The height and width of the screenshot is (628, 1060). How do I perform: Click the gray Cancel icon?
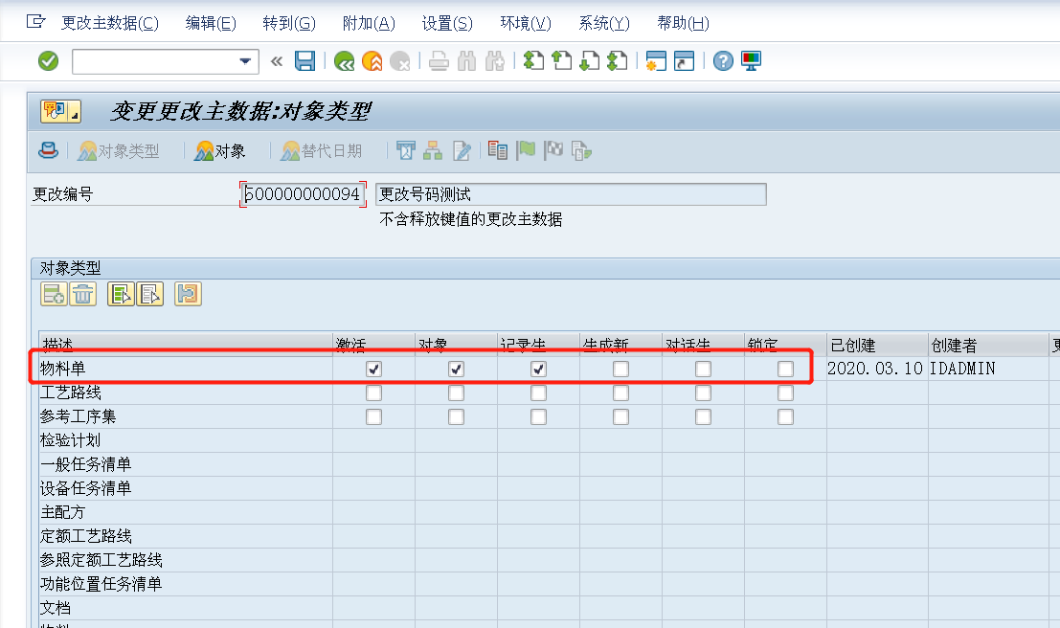pyautogui.click(x=400, y=61)
